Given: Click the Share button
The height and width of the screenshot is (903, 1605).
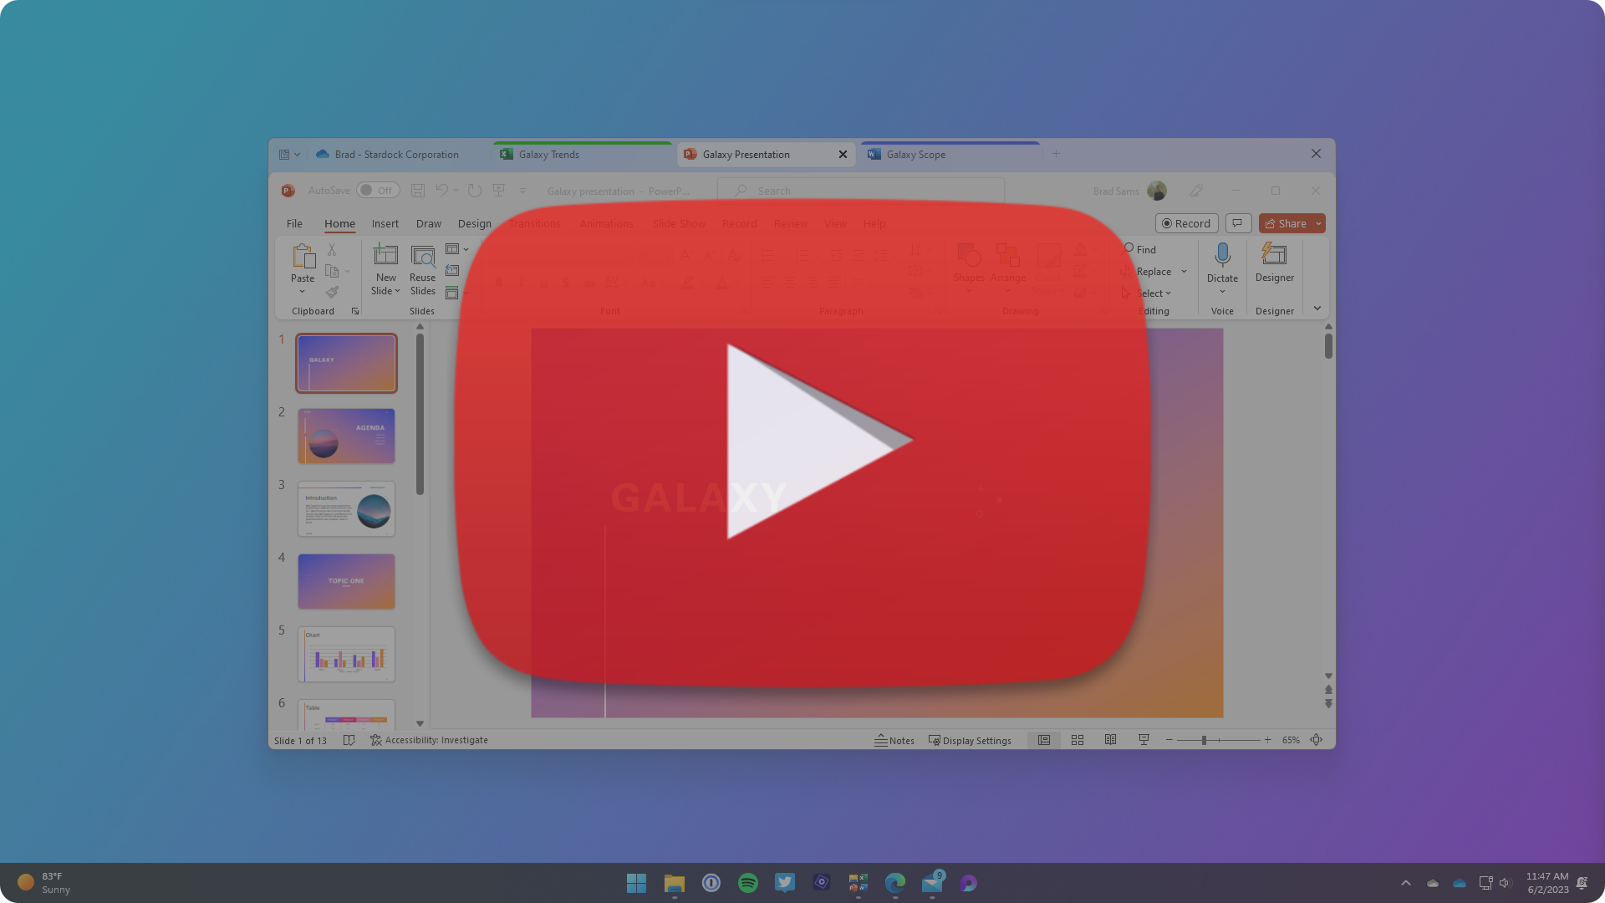Looking at the screenshot, I should (x=1286, y=223).
